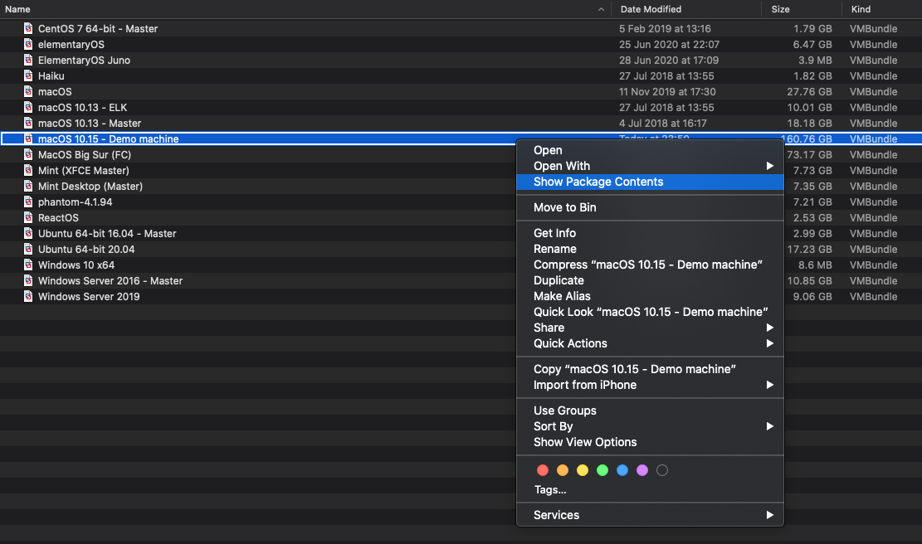
Task: Click the Windows 10 x64 file icon
Action: pos(28,265)
